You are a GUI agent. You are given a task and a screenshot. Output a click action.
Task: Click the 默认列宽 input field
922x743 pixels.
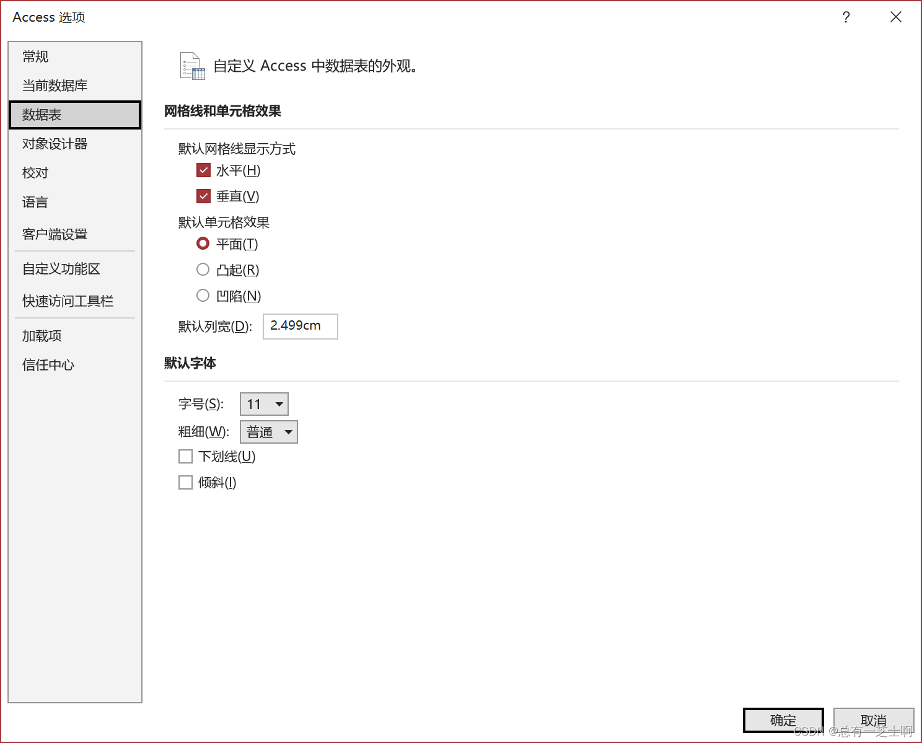point(301,326)
